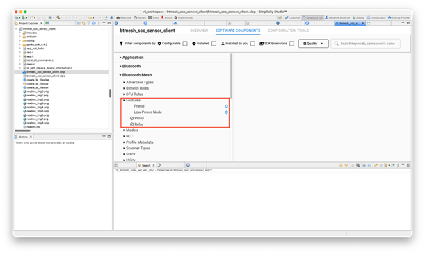This screenshot has height=254, width=425.
Task: Tick the Installed filter checkbox
Action: click(x=214, y=44)
